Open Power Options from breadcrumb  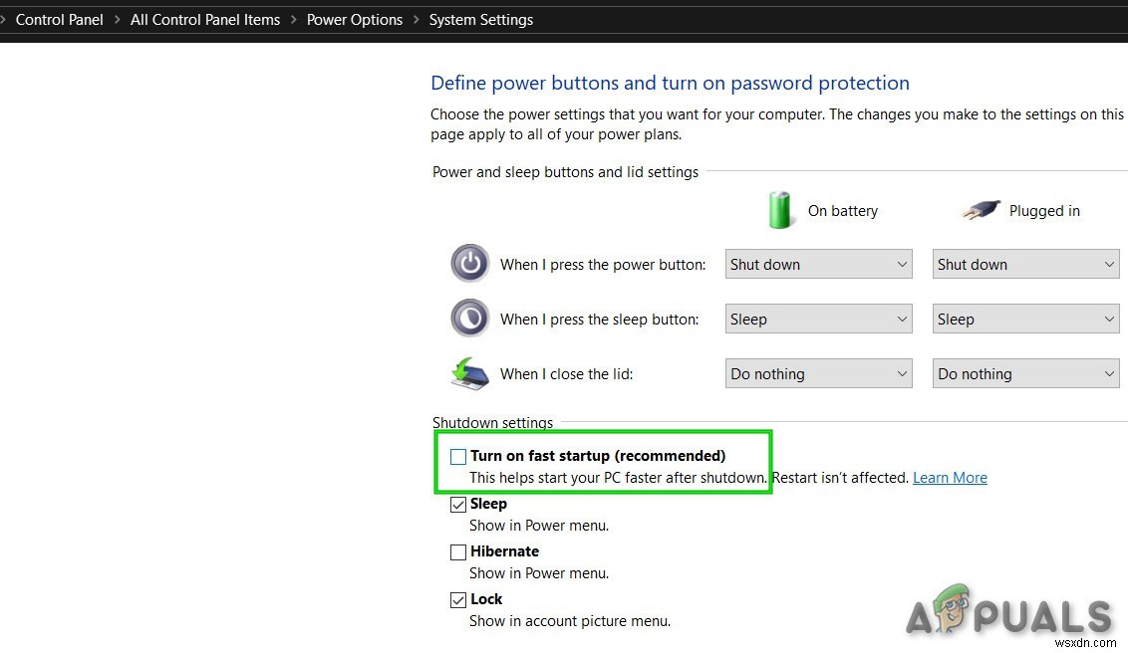click(x=355, y=19)
